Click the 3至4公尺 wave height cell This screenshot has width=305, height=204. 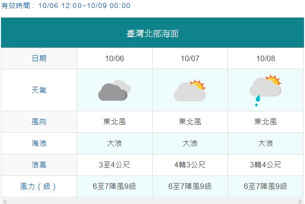pyautogui.click(x=115, y=165)
